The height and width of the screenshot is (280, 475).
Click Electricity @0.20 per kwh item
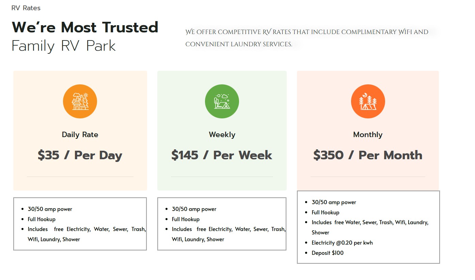(342, 243)
